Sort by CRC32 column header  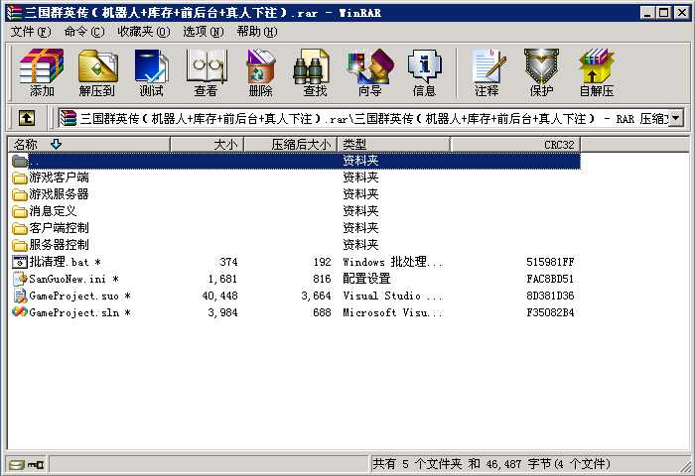click(x=515, y=145)
